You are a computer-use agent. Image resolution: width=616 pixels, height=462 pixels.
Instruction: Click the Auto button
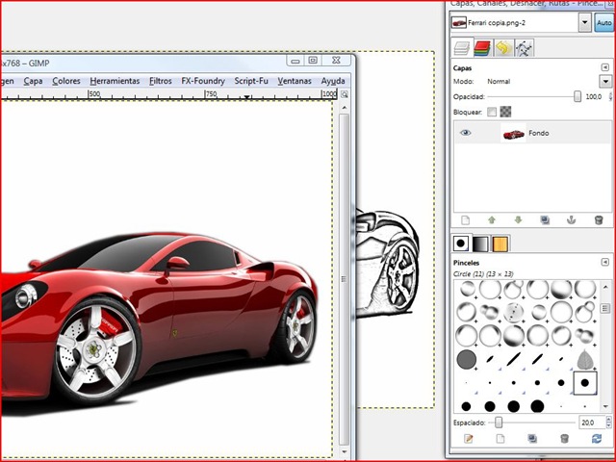[x=605, y=22]
